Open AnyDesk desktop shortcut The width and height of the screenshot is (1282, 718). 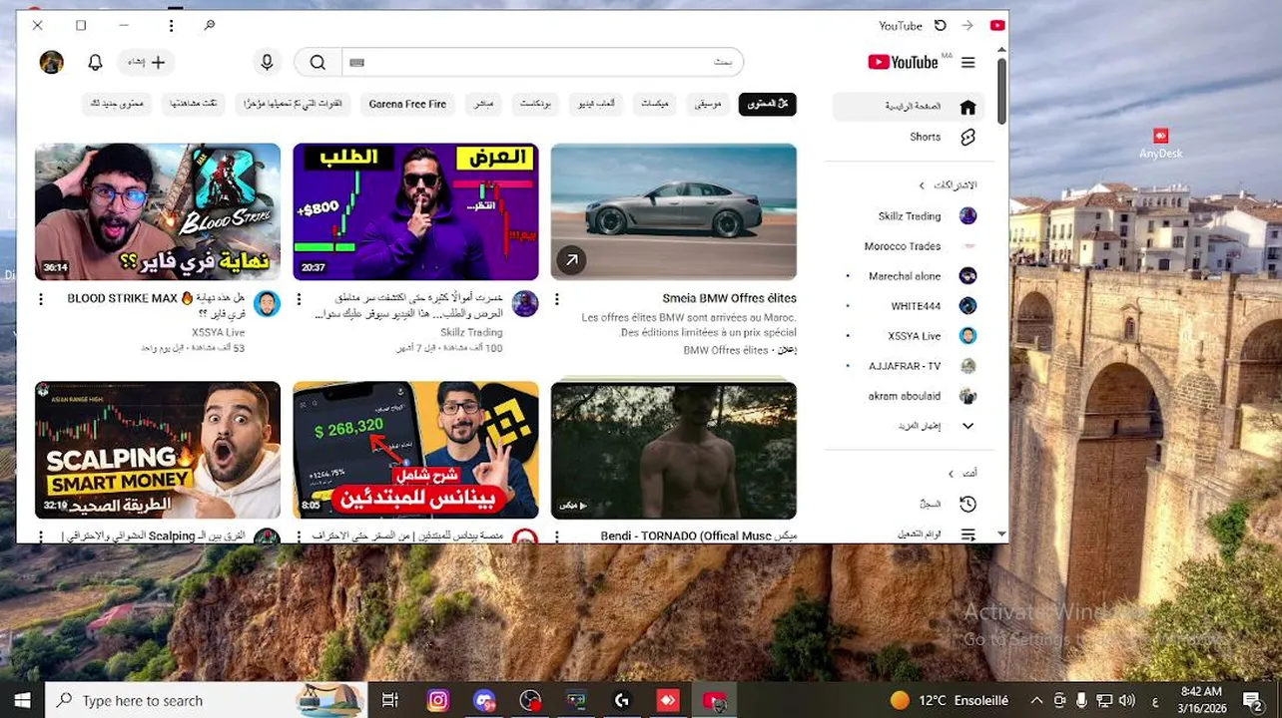(x=1160, y=143)
